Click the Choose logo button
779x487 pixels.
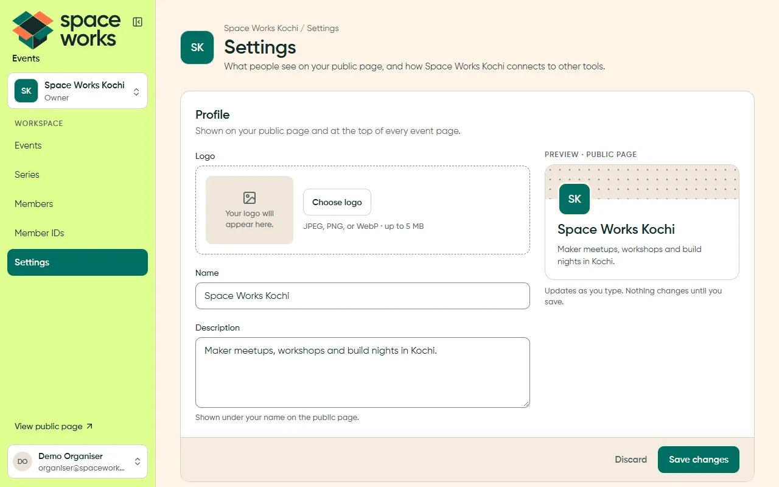click(x=337, y=202)
